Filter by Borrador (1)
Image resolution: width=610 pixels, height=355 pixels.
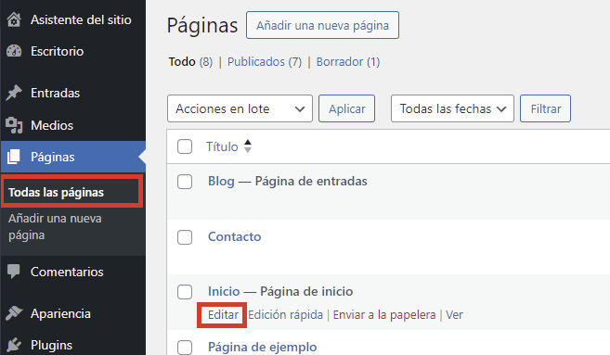click(348, 62)
